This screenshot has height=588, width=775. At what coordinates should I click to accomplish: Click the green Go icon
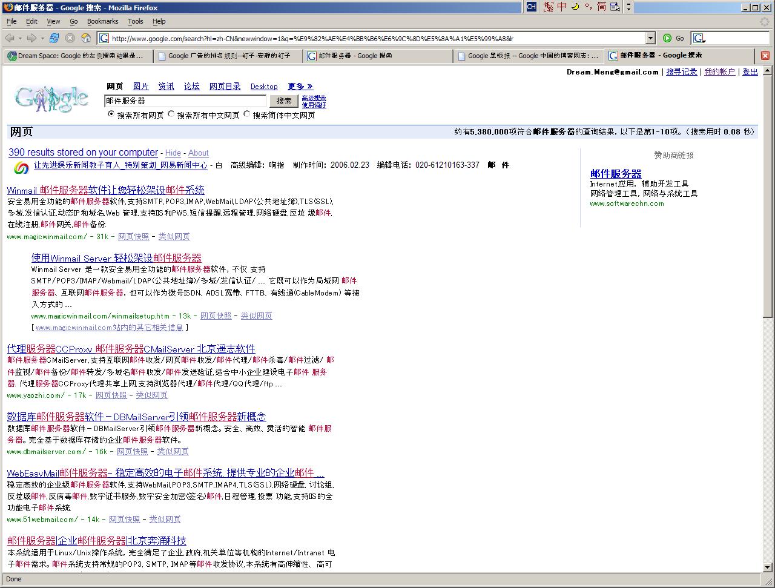[667, 38]
